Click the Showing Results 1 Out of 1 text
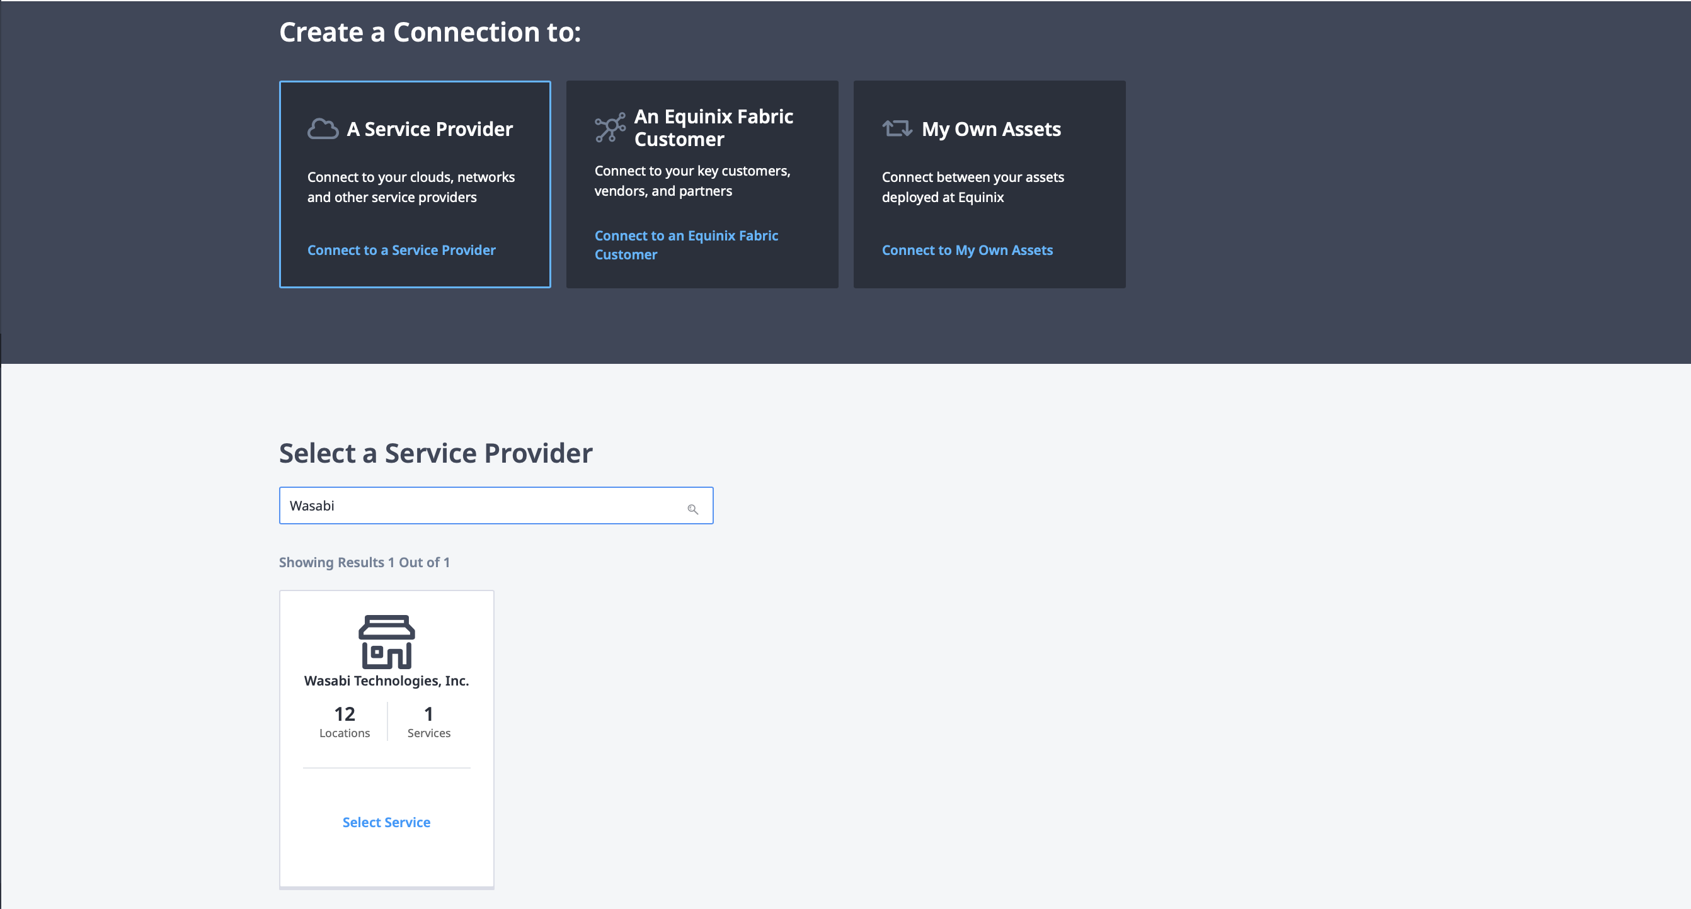 [x=364, y=562]
